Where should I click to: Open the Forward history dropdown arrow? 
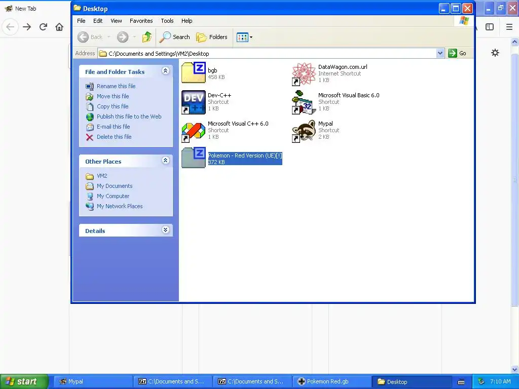coord(134,37)
